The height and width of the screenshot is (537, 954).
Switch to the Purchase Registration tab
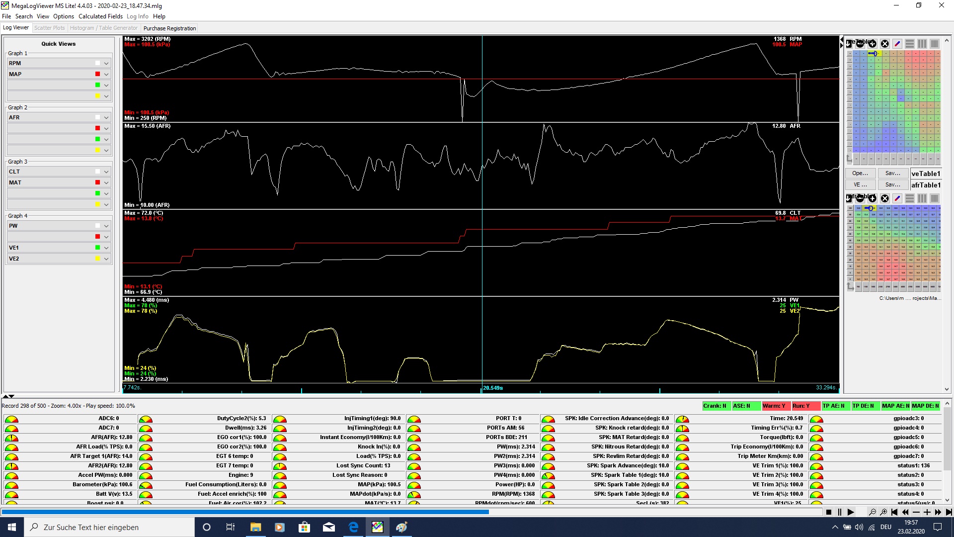click(x=169, y=28)
